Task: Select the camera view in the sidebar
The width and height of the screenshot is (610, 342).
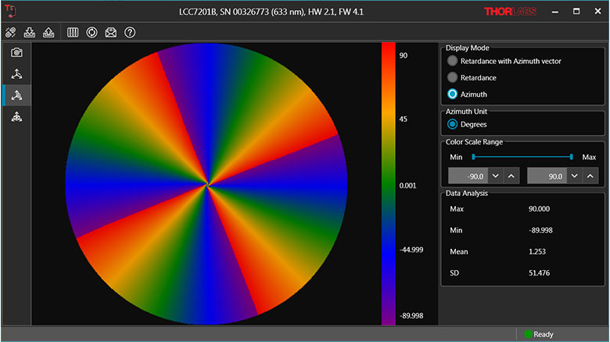Action: 16,52
